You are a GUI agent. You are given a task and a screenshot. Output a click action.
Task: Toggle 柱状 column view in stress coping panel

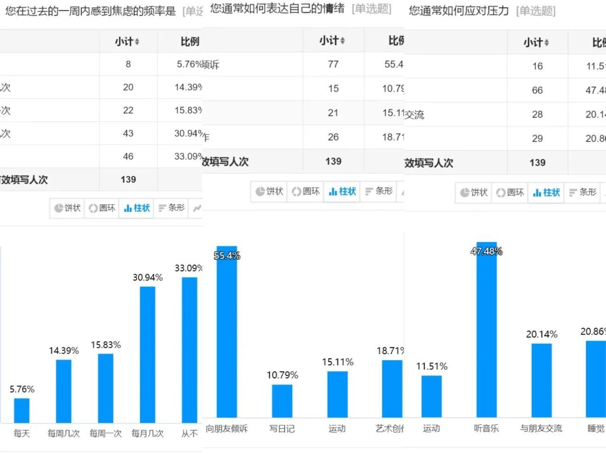pos(546,192)
